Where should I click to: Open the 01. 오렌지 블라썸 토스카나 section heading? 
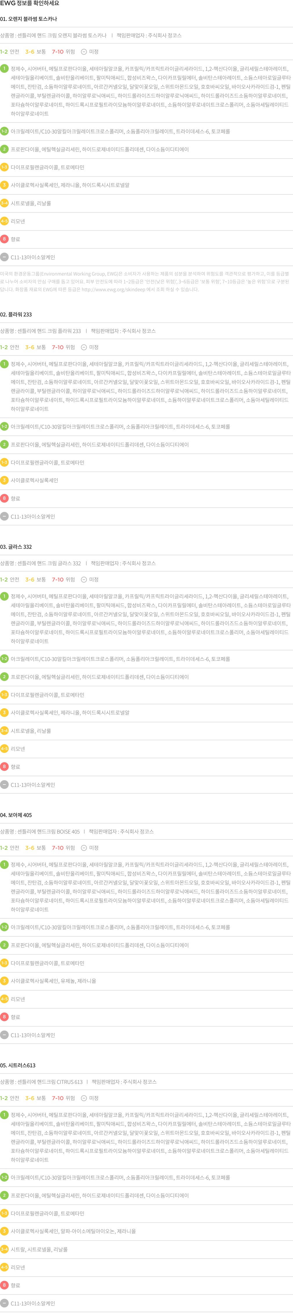click(x=29, y=19)
